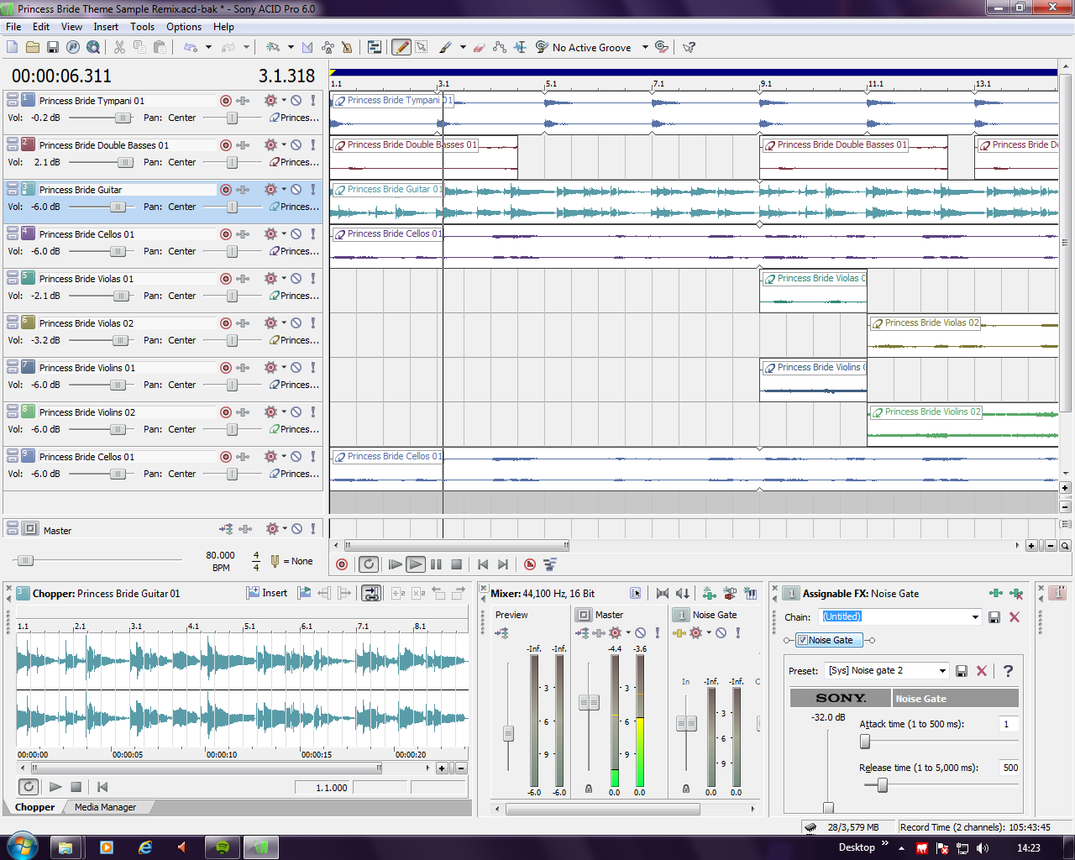Stop playback in the main transport bar
This screenshot has height=860, width=1075.
457,565
